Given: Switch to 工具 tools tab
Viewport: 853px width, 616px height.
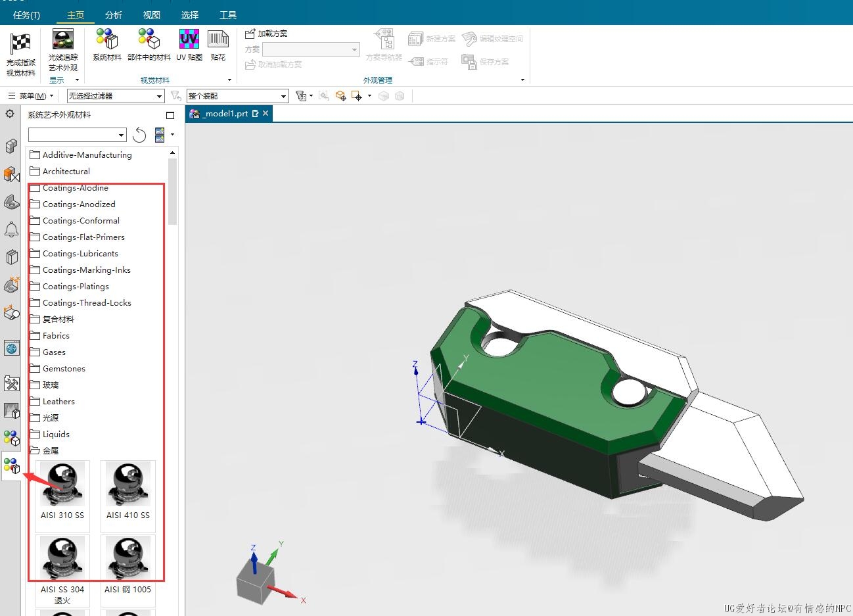Looking at the screenshot, I should (x=228, y=14).
